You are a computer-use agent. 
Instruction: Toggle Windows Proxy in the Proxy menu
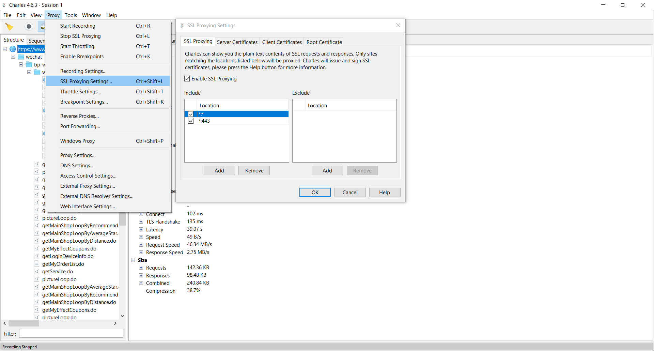108,141
